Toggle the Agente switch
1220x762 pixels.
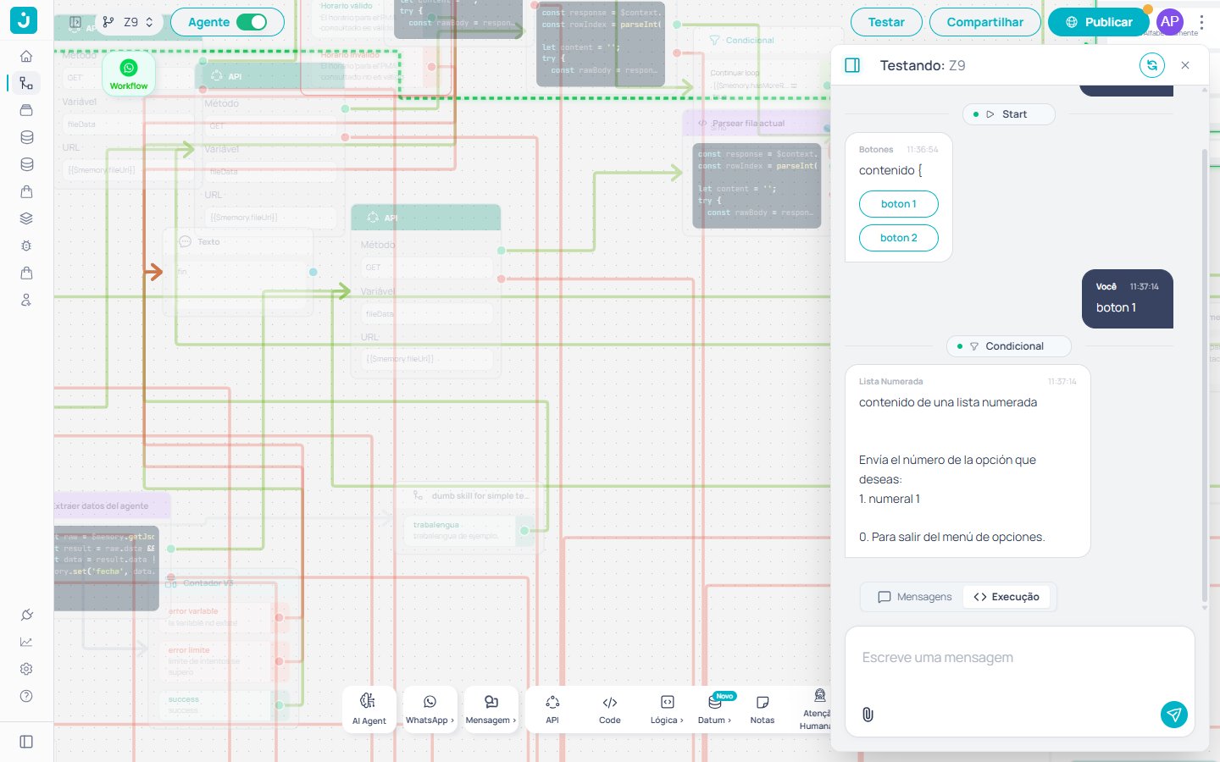[x=252, y=22]
